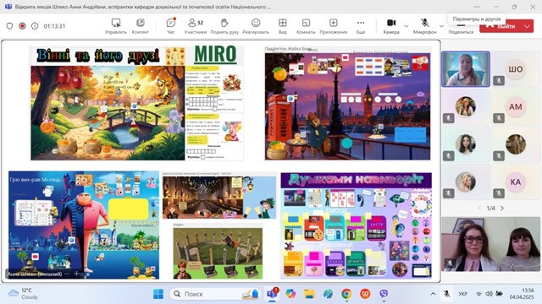Click the Windows taskbar search field

click(x=215, y=294)
